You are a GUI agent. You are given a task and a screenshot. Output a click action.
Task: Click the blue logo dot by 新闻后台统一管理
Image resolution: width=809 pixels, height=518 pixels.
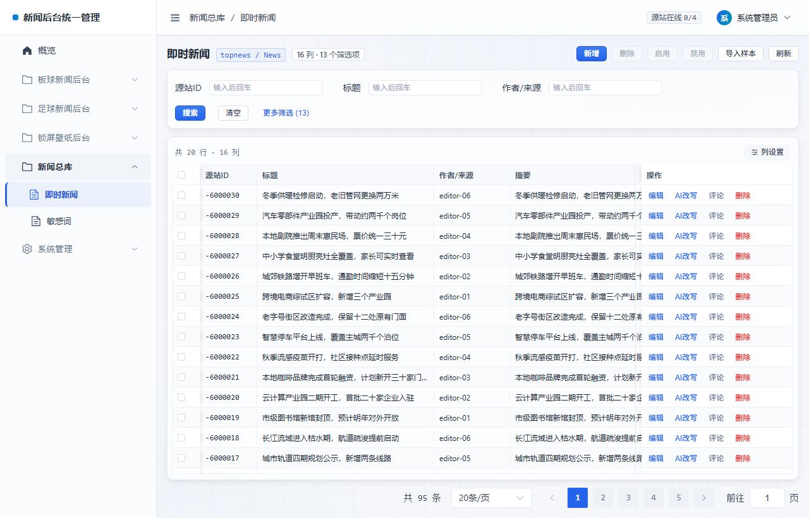pyautogui.click(x=15, y=18)
